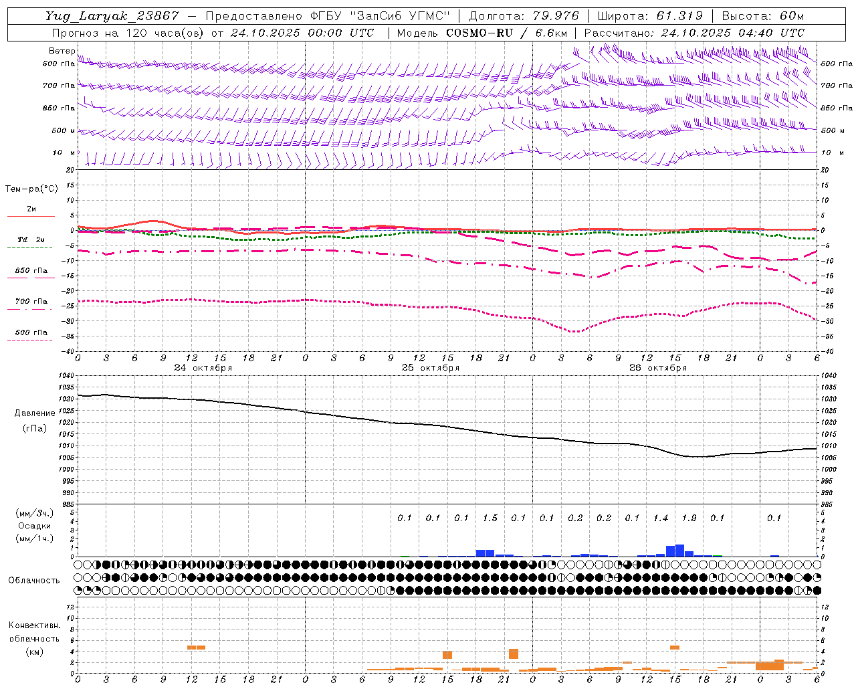
Task: Click the dotted 500 гПа legend line sample
Action: [30, 340]
